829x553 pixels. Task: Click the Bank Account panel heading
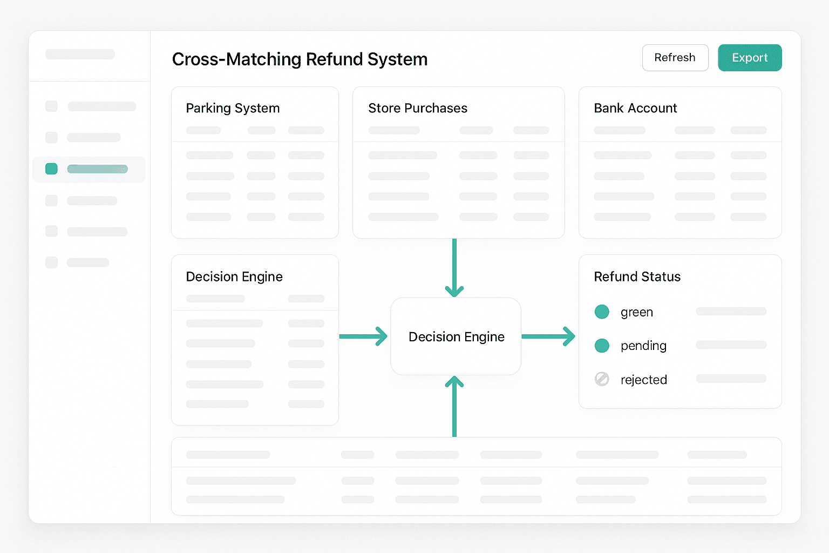coord(635,108)
